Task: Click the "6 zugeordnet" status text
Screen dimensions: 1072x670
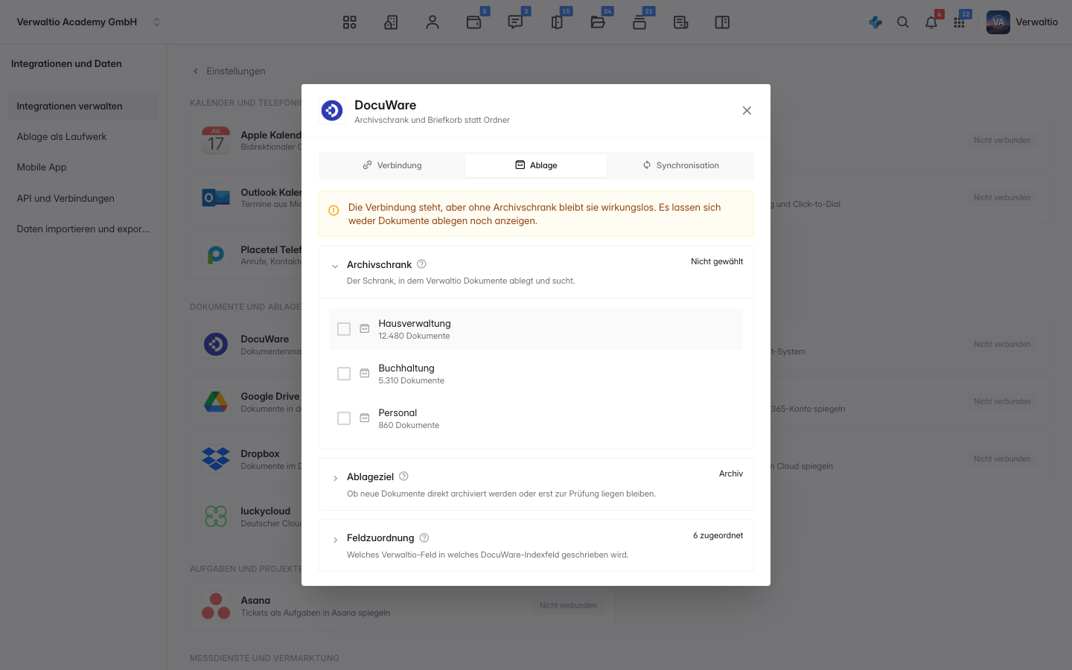Action: pyautogui.click(x=718, y=535)
